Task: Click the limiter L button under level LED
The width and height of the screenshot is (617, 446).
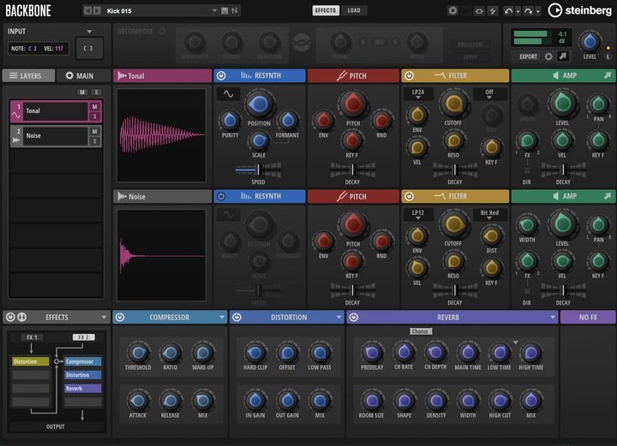Action: click(608, 56)
